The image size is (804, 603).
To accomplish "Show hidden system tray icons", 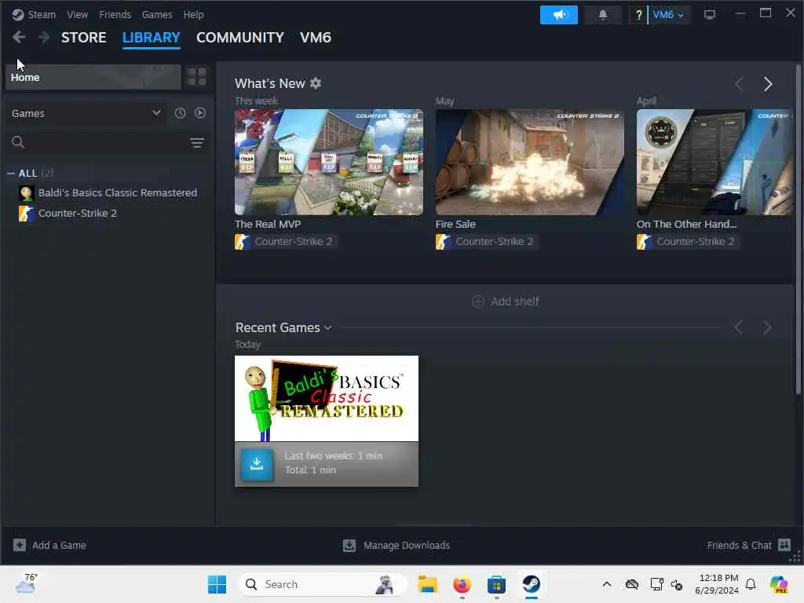I will pyautogui.click(x=607, y=584).
